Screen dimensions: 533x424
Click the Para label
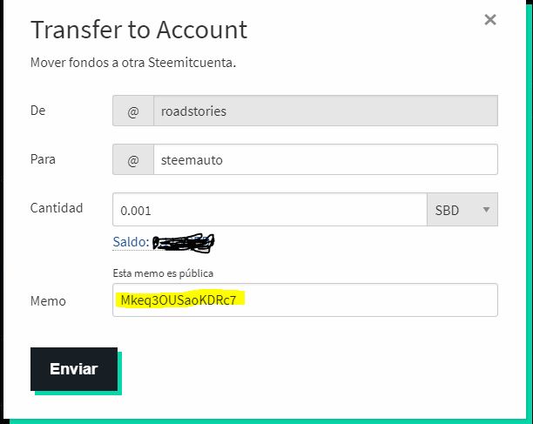click(x=43, y=159)
